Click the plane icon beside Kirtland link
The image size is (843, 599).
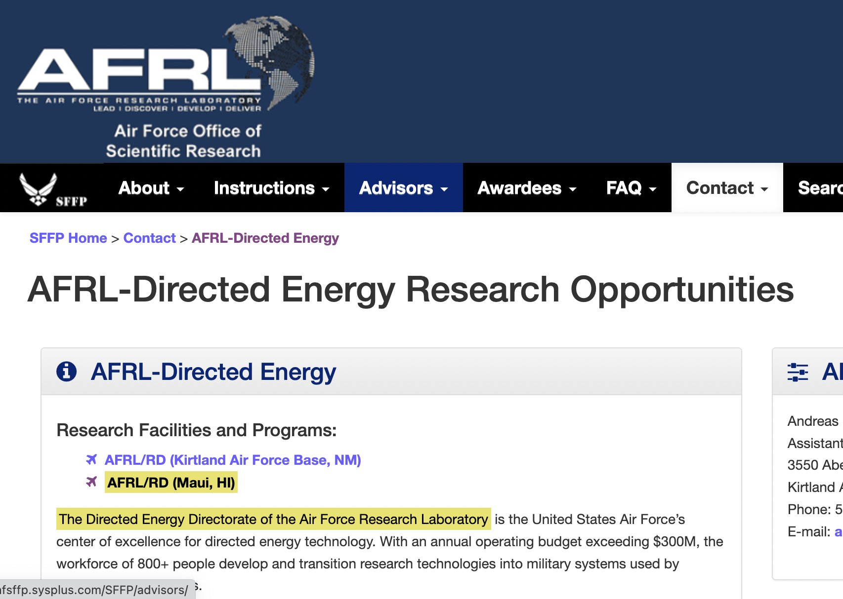pos(91,460)
